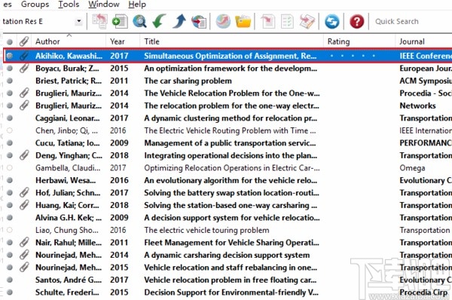Click the paperclip on the Huang, Kai row
The height and width of the screenshot is (300, 452).
coord(24,205)
